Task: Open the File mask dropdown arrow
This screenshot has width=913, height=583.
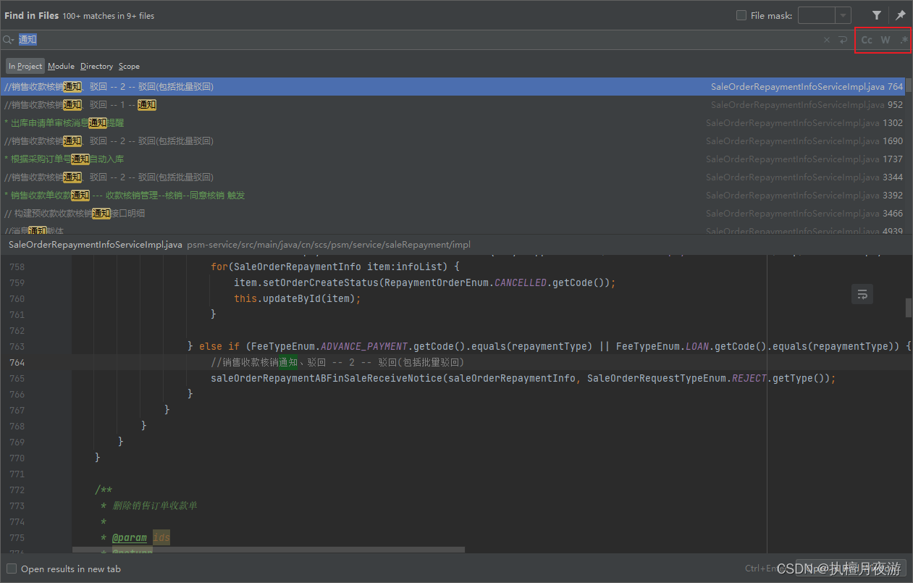Action: 843,15
